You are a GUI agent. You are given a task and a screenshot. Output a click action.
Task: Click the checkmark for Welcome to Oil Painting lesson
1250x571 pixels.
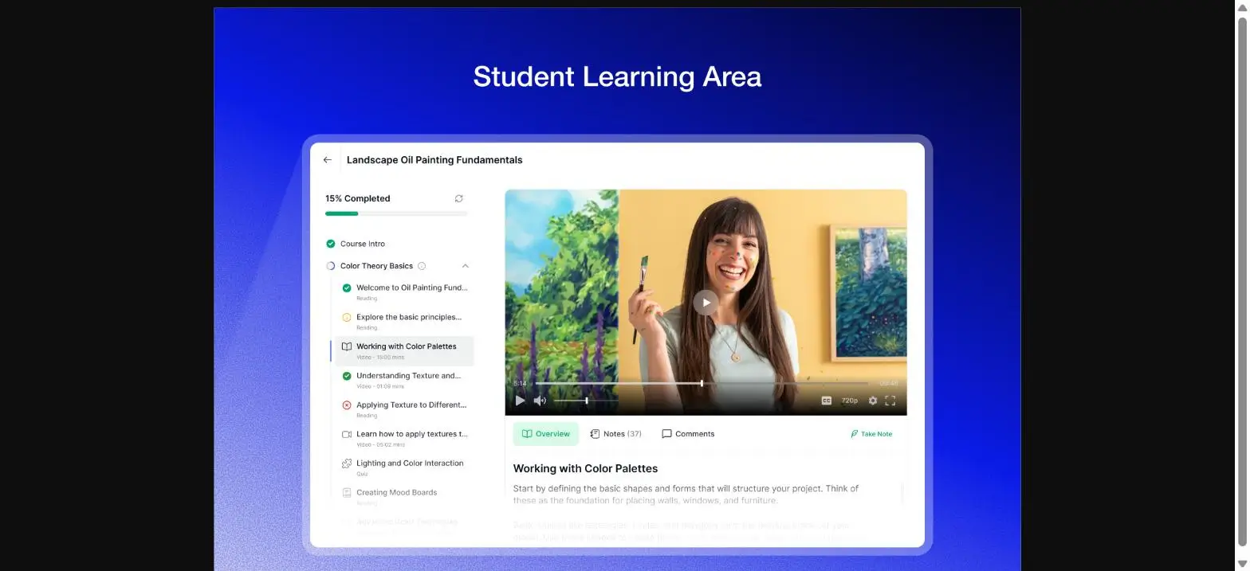(x=347, y=288)
